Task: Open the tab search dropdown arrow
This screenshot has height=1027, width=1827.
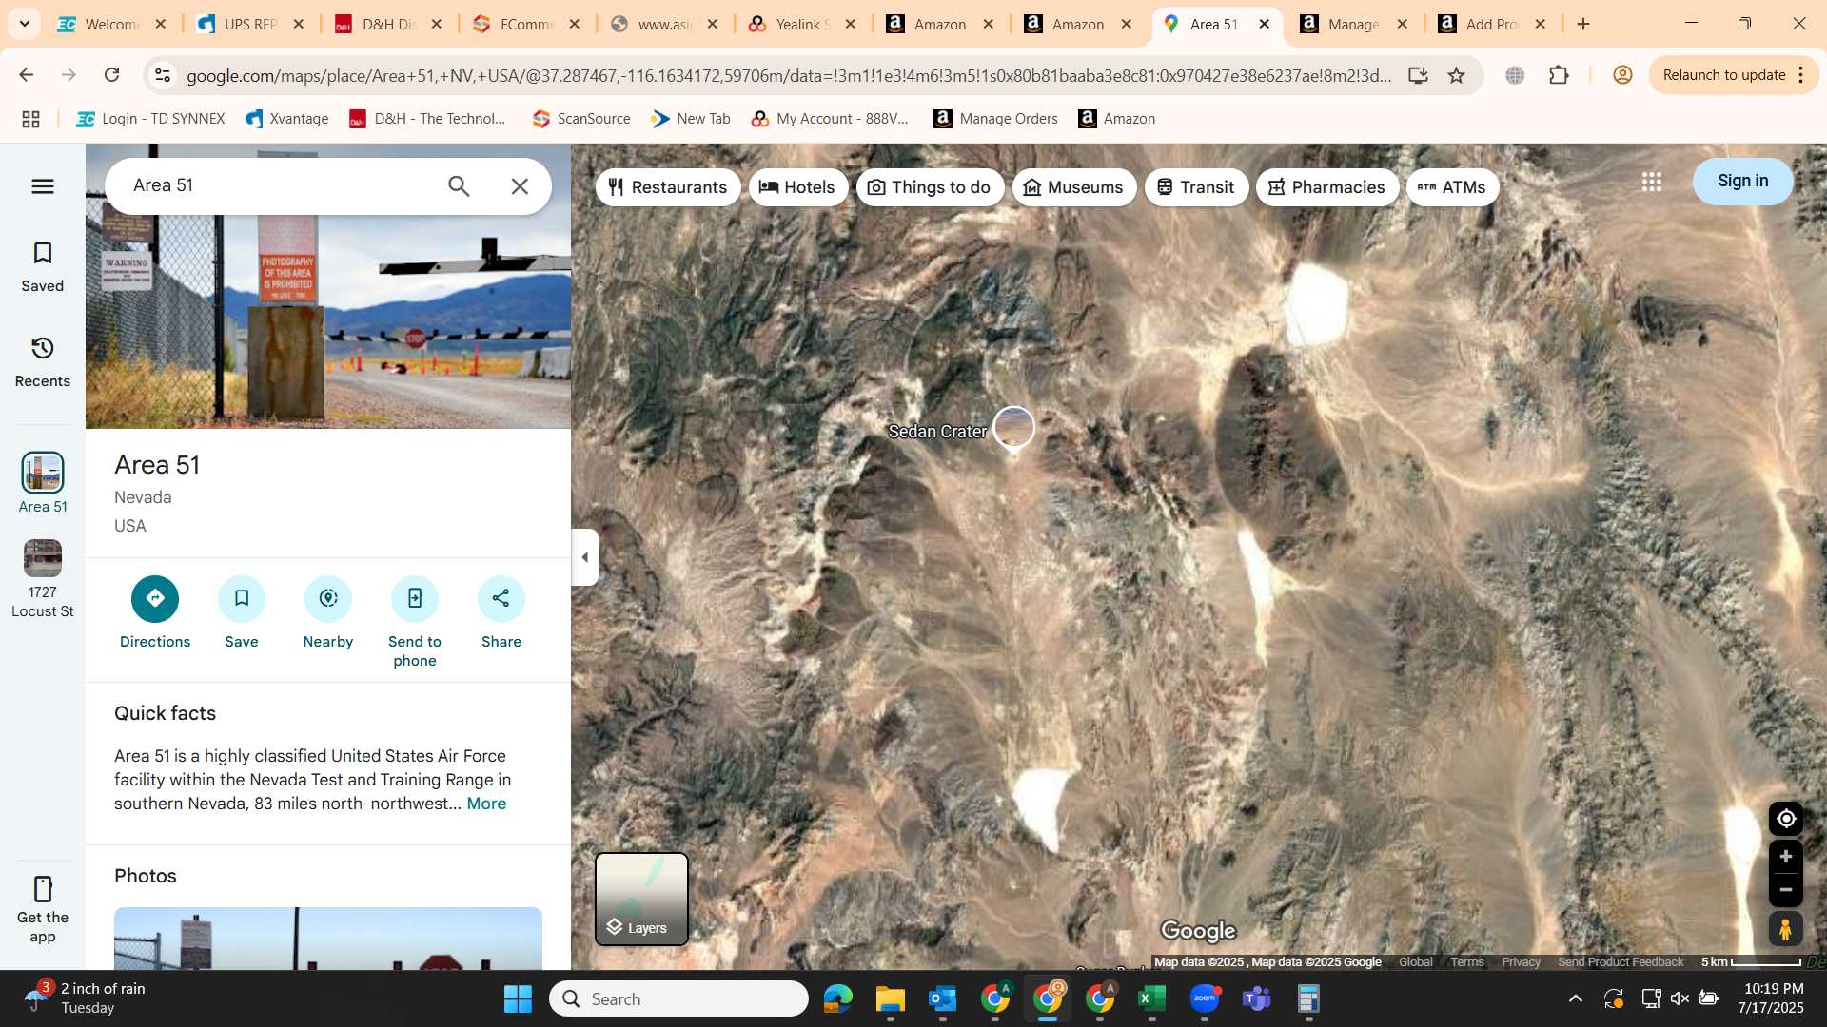Action: (24, 24)
